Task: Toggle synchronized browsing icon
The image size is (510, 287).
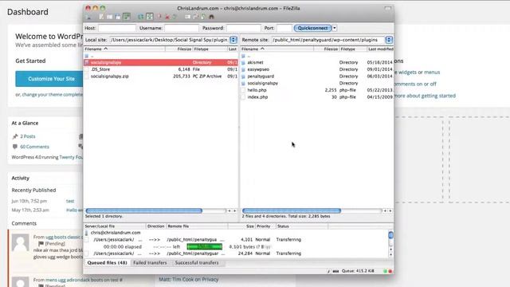Action: click(x=203, y=17)
